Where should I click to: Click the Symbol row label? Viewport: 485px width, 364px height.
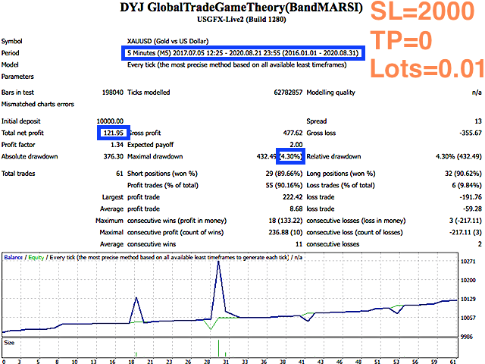(x=12, y=41)
